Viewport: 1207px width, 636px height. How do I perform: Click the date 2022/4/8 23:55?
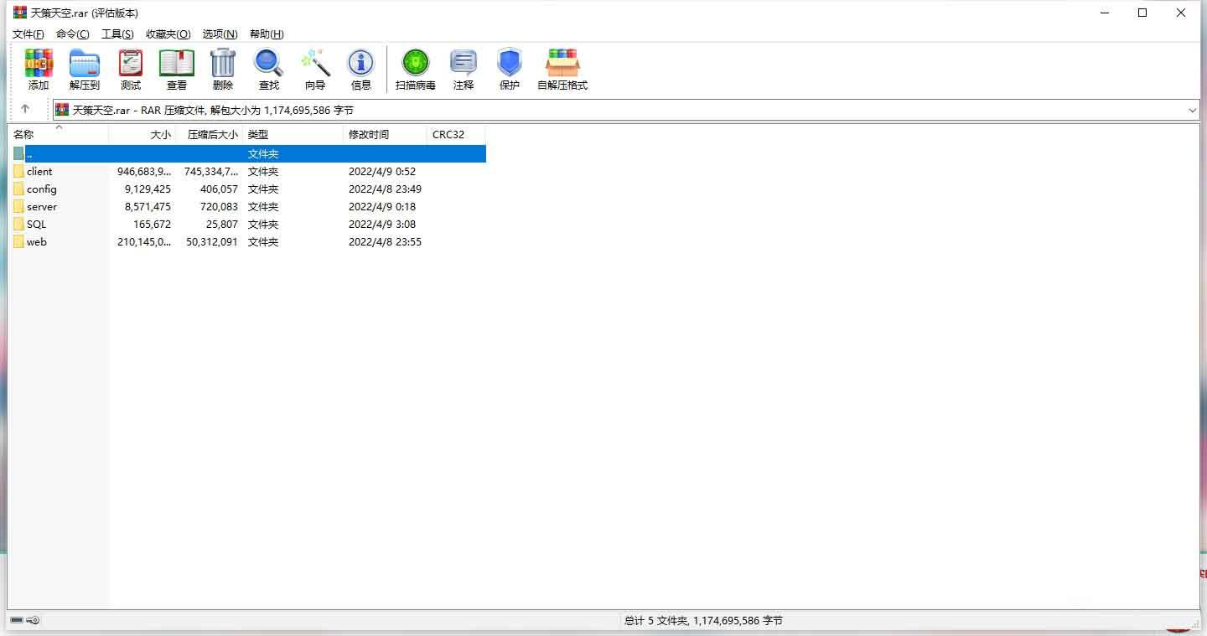[x=385, y=241]
